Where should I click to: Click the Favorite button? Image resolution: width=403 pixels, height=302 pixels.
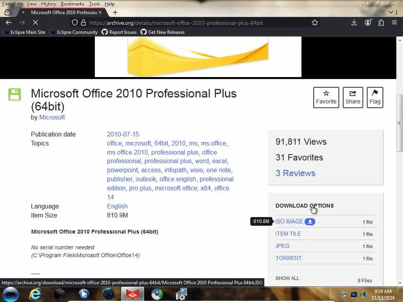tap(326, 98)
